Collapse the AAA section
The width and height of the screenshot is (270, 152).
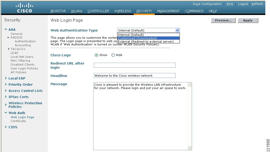click(x=6, y=29)
